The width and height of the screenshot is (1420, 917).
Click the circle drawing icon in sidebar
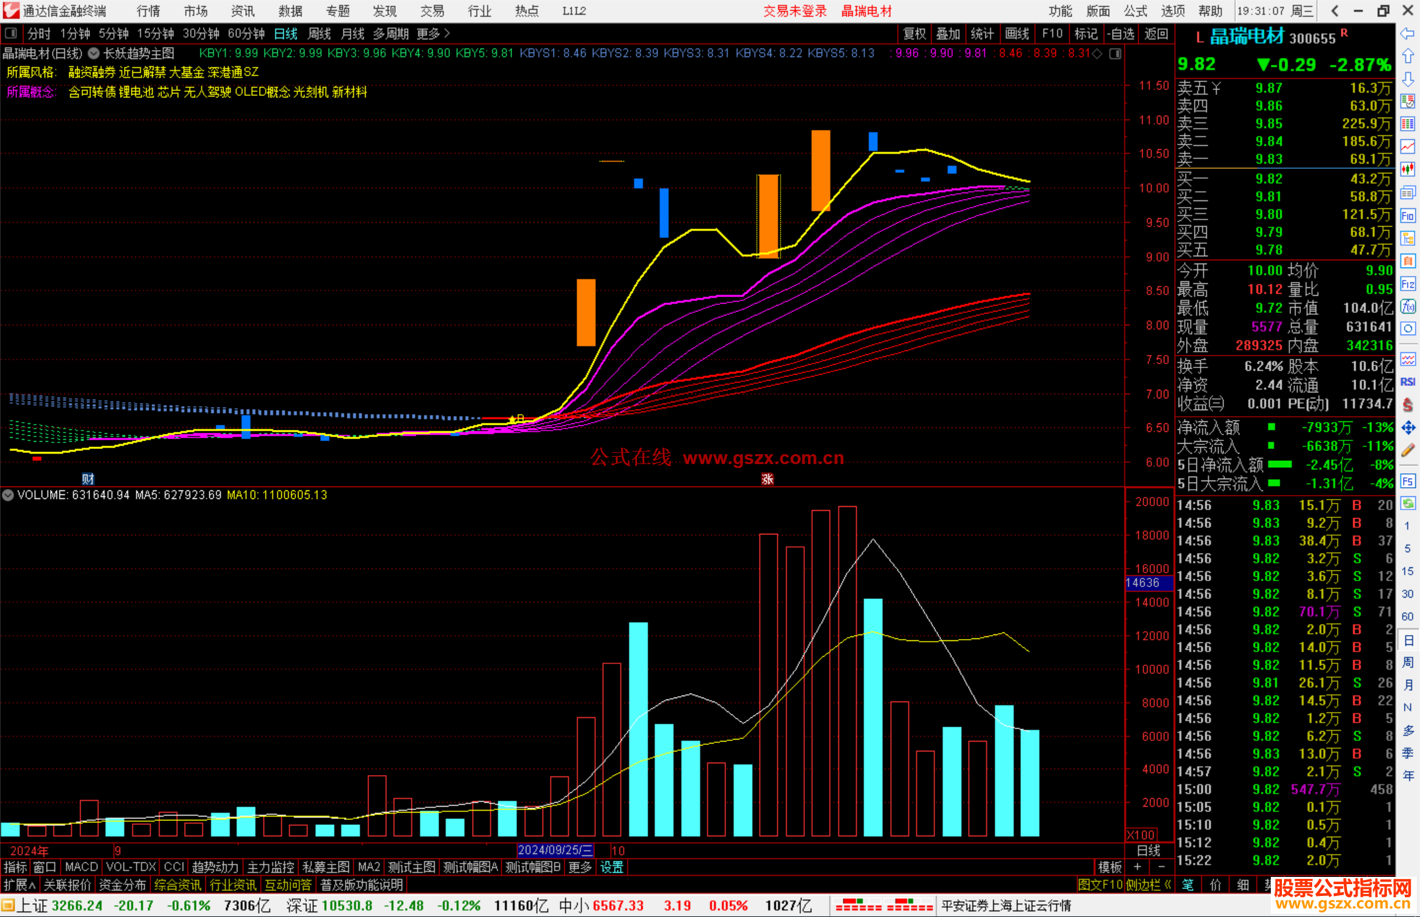pos(1408,329)
